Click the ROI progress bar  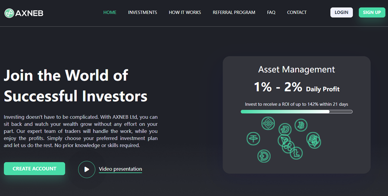pos(297,112)
